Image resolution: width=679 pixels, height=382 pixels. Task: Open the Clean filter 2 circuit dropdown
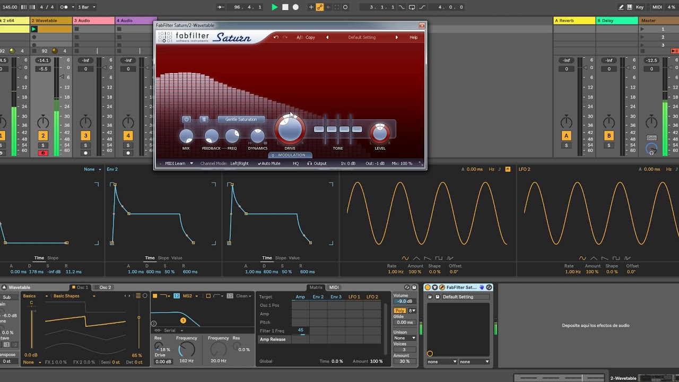pyautogui.click(x=243, y=296)
